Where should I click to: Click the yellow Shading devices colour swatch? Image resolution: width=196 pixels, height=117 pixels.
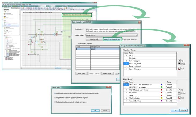click(x=162, y=98)
